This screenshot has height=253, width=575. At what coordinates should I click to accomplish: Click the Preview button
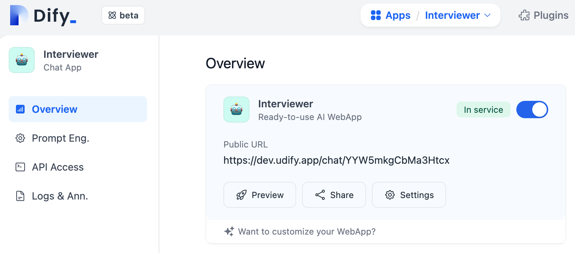(x=260, y=195)
